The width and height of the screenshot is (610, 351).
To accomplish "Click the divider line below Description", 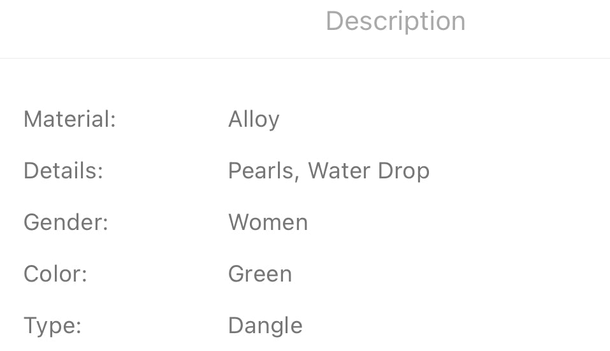I will [305, 58].
